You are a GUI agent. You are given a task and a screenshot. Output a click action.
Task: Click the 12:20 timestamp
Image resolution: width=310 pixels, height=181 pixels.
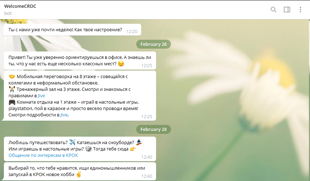tap(132, 31)
